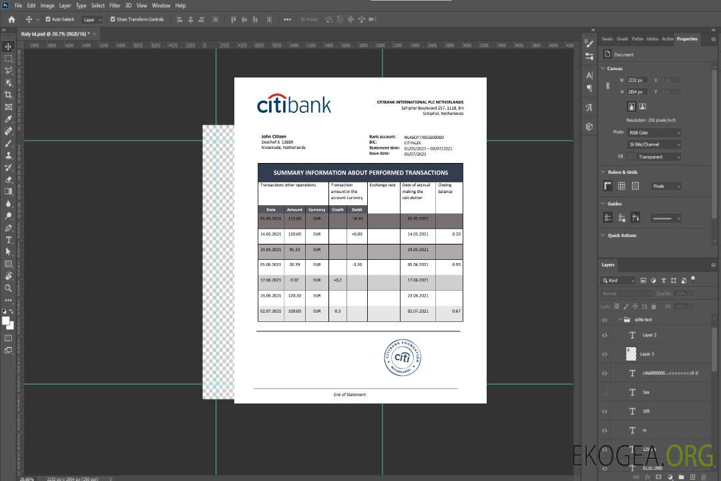
Task: Click the Quick Mask mode icon
Action: (8, 338)
